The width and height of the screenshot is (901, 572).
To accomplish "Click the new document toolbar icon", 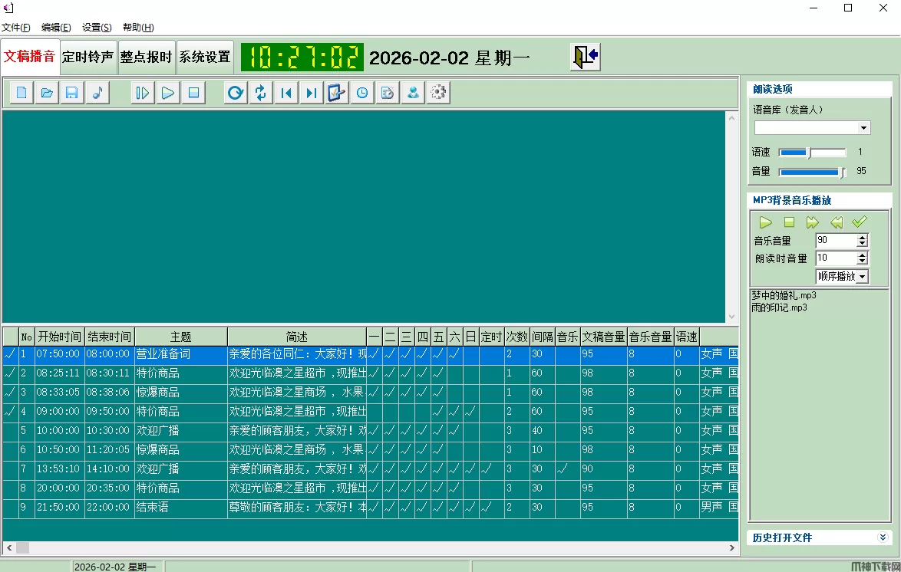I will 21,93.
